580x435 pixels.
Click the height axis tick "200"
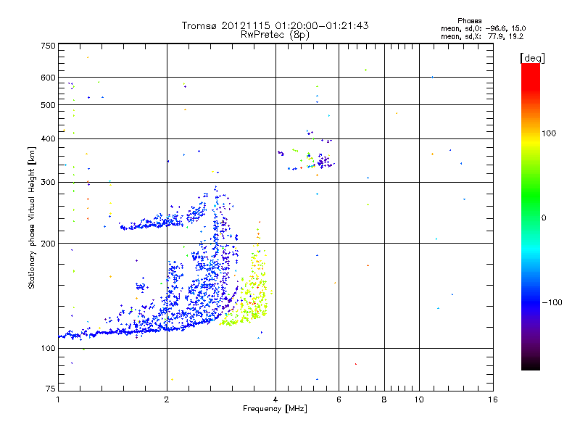pyautogui.click(x=48, y=244)
